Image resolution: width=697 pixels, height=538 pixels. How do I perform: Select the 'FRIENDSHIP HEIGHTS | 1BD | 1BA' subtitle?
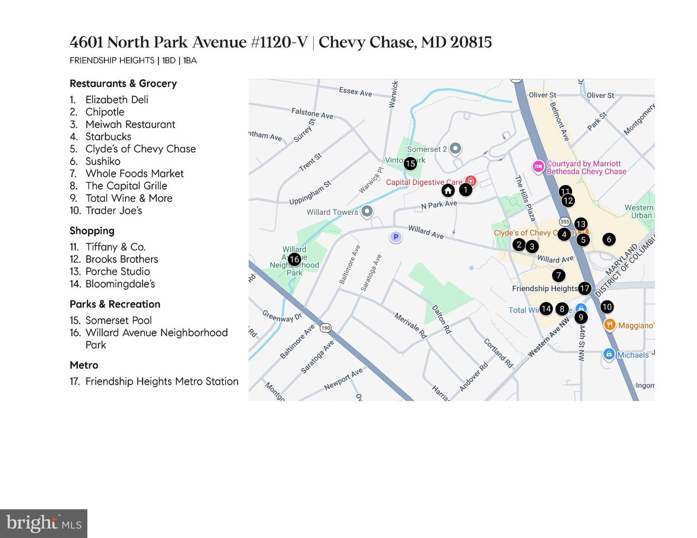tap(133, 60)
